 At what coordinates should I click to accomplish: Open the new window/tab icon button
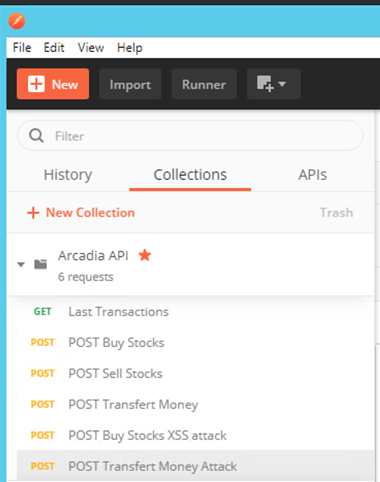click(x=265, y=84)
